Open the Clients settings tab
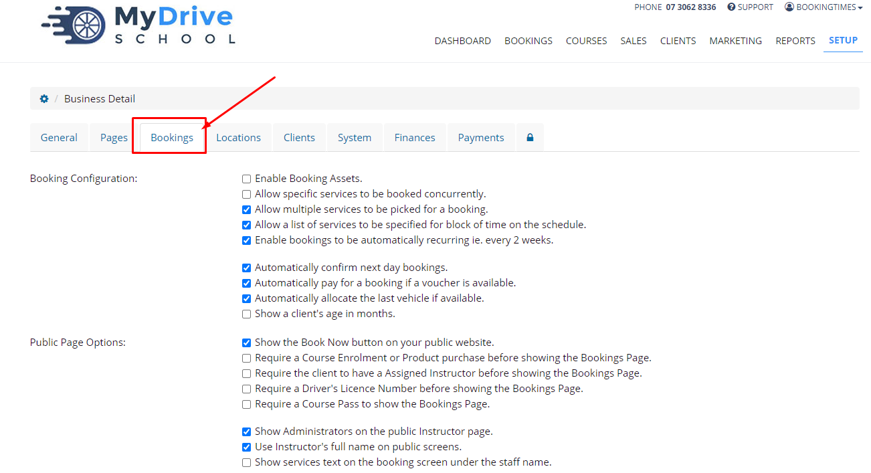Image resolution: width=871 pixels, height=473 pixels. [299, 137]
